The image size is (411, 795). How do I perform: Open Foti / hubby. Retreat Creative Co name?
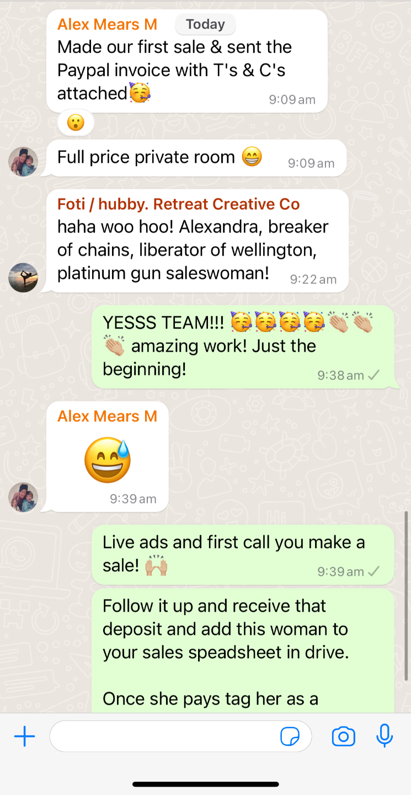tap(179, 204)
